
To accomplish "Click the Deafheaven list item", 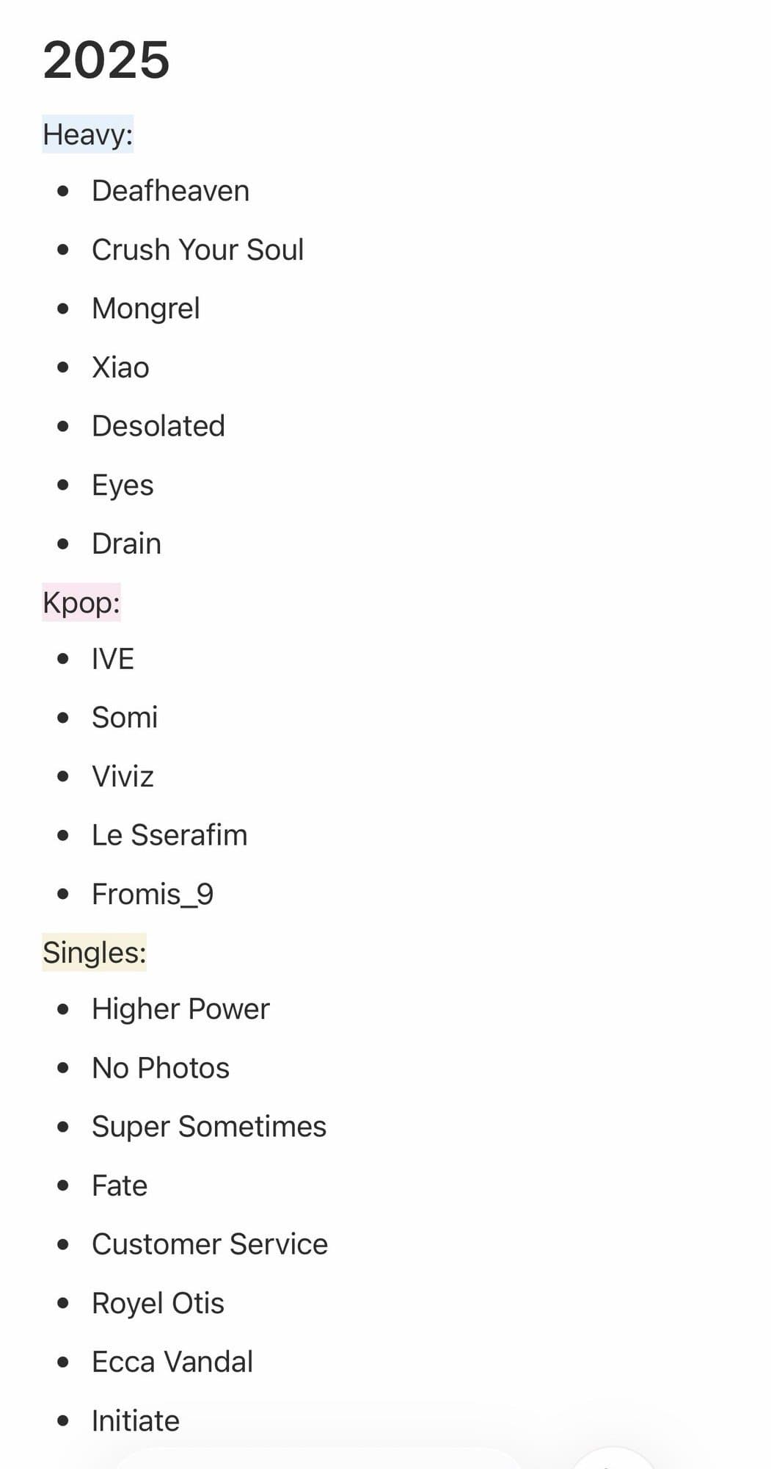I will [170, 191].
